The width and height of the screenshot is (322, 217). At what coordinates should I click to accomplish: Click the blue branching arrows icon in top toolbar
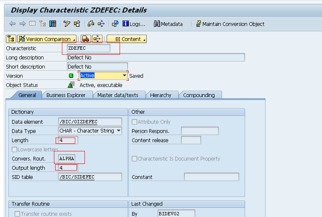tap(101, 23)
